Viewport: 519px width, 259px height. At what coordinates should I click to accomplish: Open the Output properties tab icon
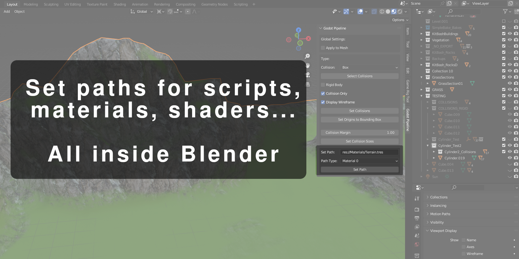(x=417, y=218)
